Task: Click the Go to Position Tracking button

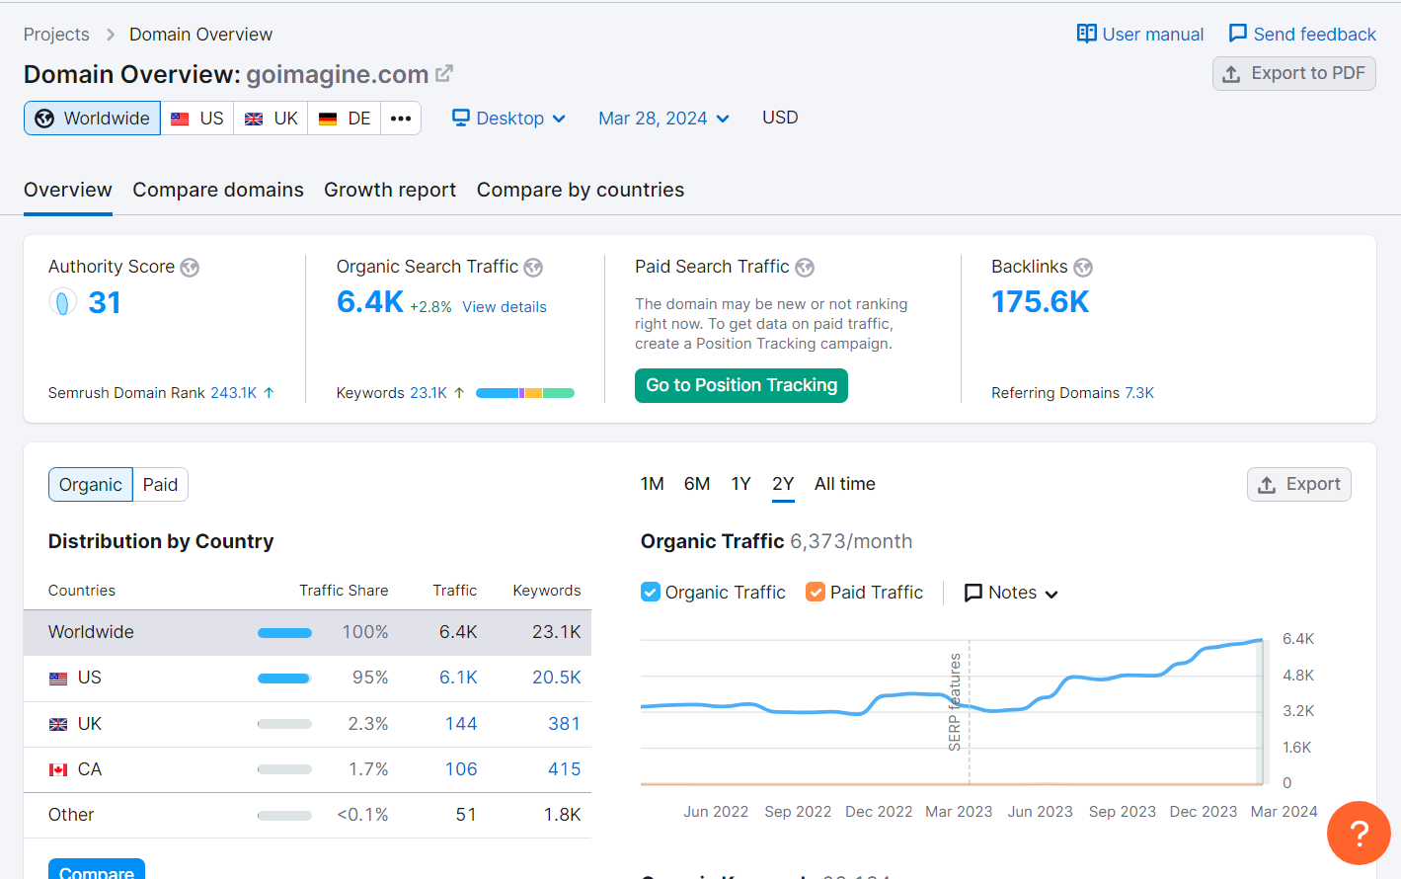Action: (740, 385)
